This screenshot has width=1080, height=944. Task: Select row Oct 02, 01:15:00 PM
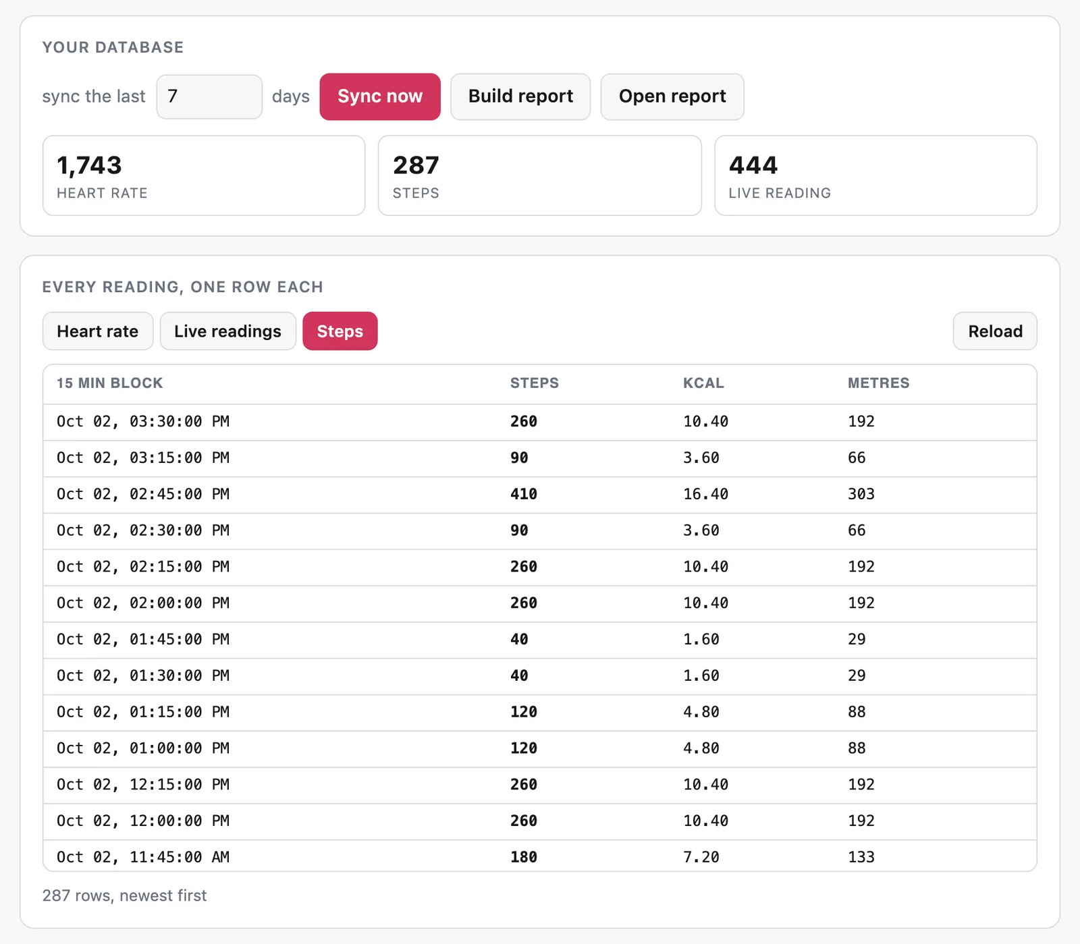click(x=540, y=713)
